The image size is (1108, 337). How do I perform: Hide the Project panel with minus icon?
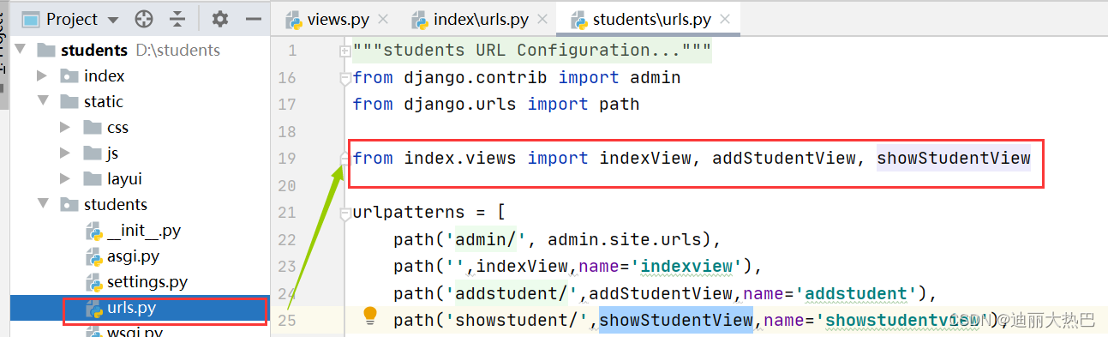click(253, 19)
